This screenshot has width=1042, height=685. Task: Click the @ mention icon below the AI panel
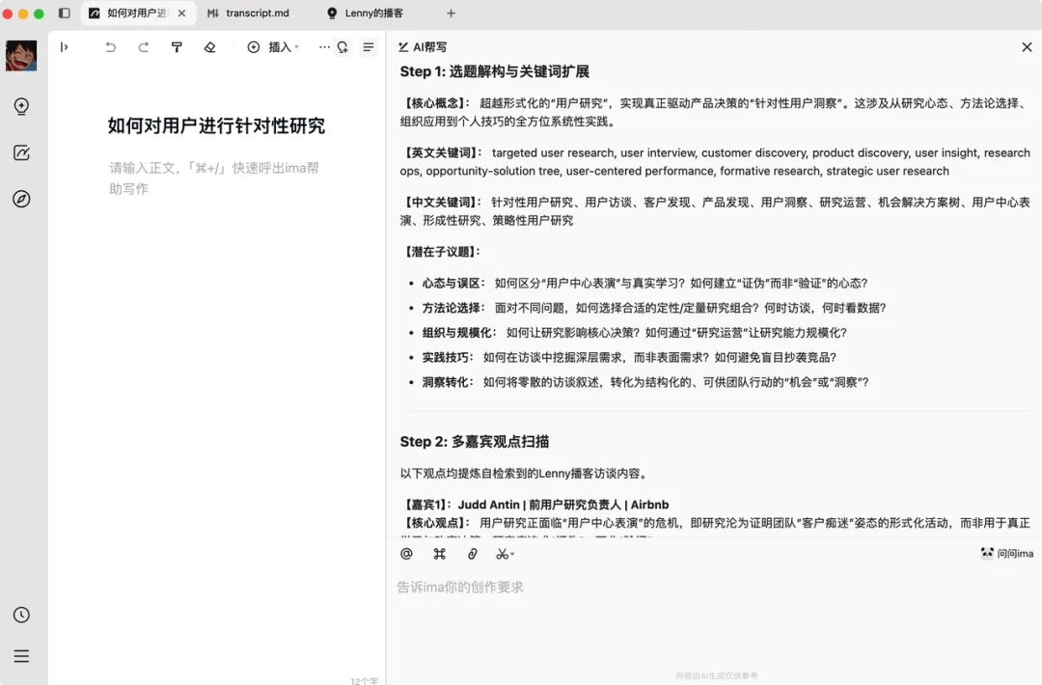406,553
